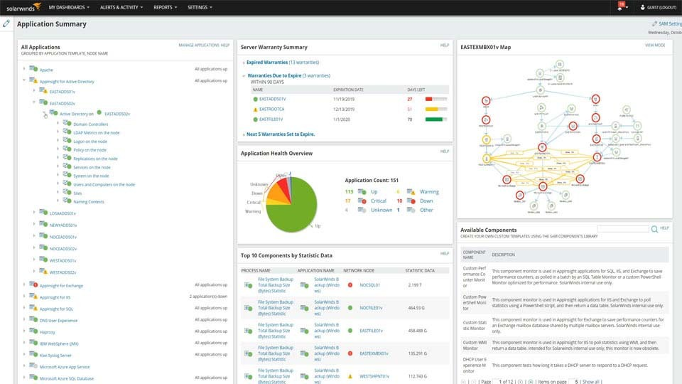The height and width of the screenshot is (384, 682).
Task: Open the NOCSQL01 network node link
Action: (x=369, y=285)
